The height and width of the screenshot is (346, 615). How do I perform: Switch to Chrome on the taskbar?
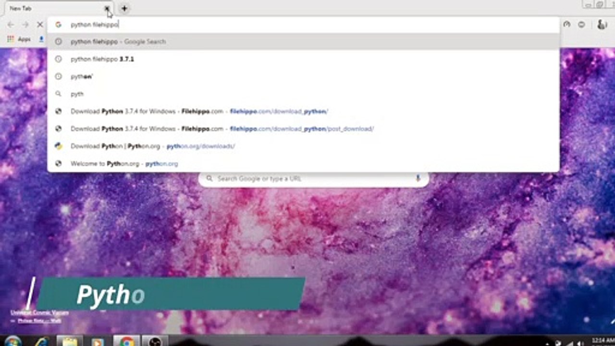pyautogui.click(x=127, y=342)
